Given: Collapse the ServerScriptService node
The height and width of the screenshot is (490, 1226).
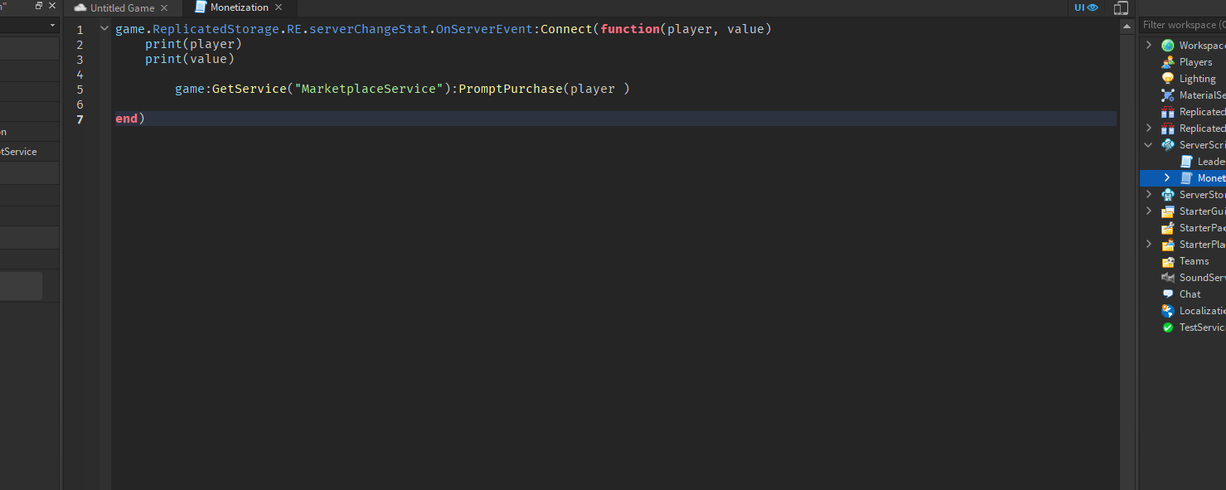Looking at the screenshot, I should (1149, 144).
